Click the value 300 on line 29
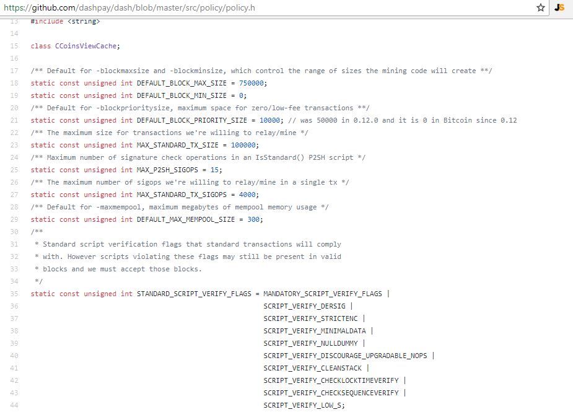This screenshot has height=412, width=573. pyautogui.click(x=253, y=219)
